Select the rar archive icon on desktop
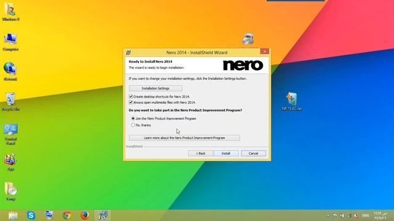This screenshot has width=394, height=221. pyautogui.click(x=291, y=101)
